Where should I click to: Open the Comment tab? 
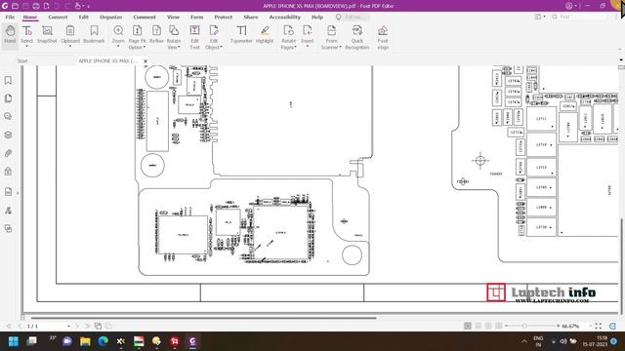point(145,18)
